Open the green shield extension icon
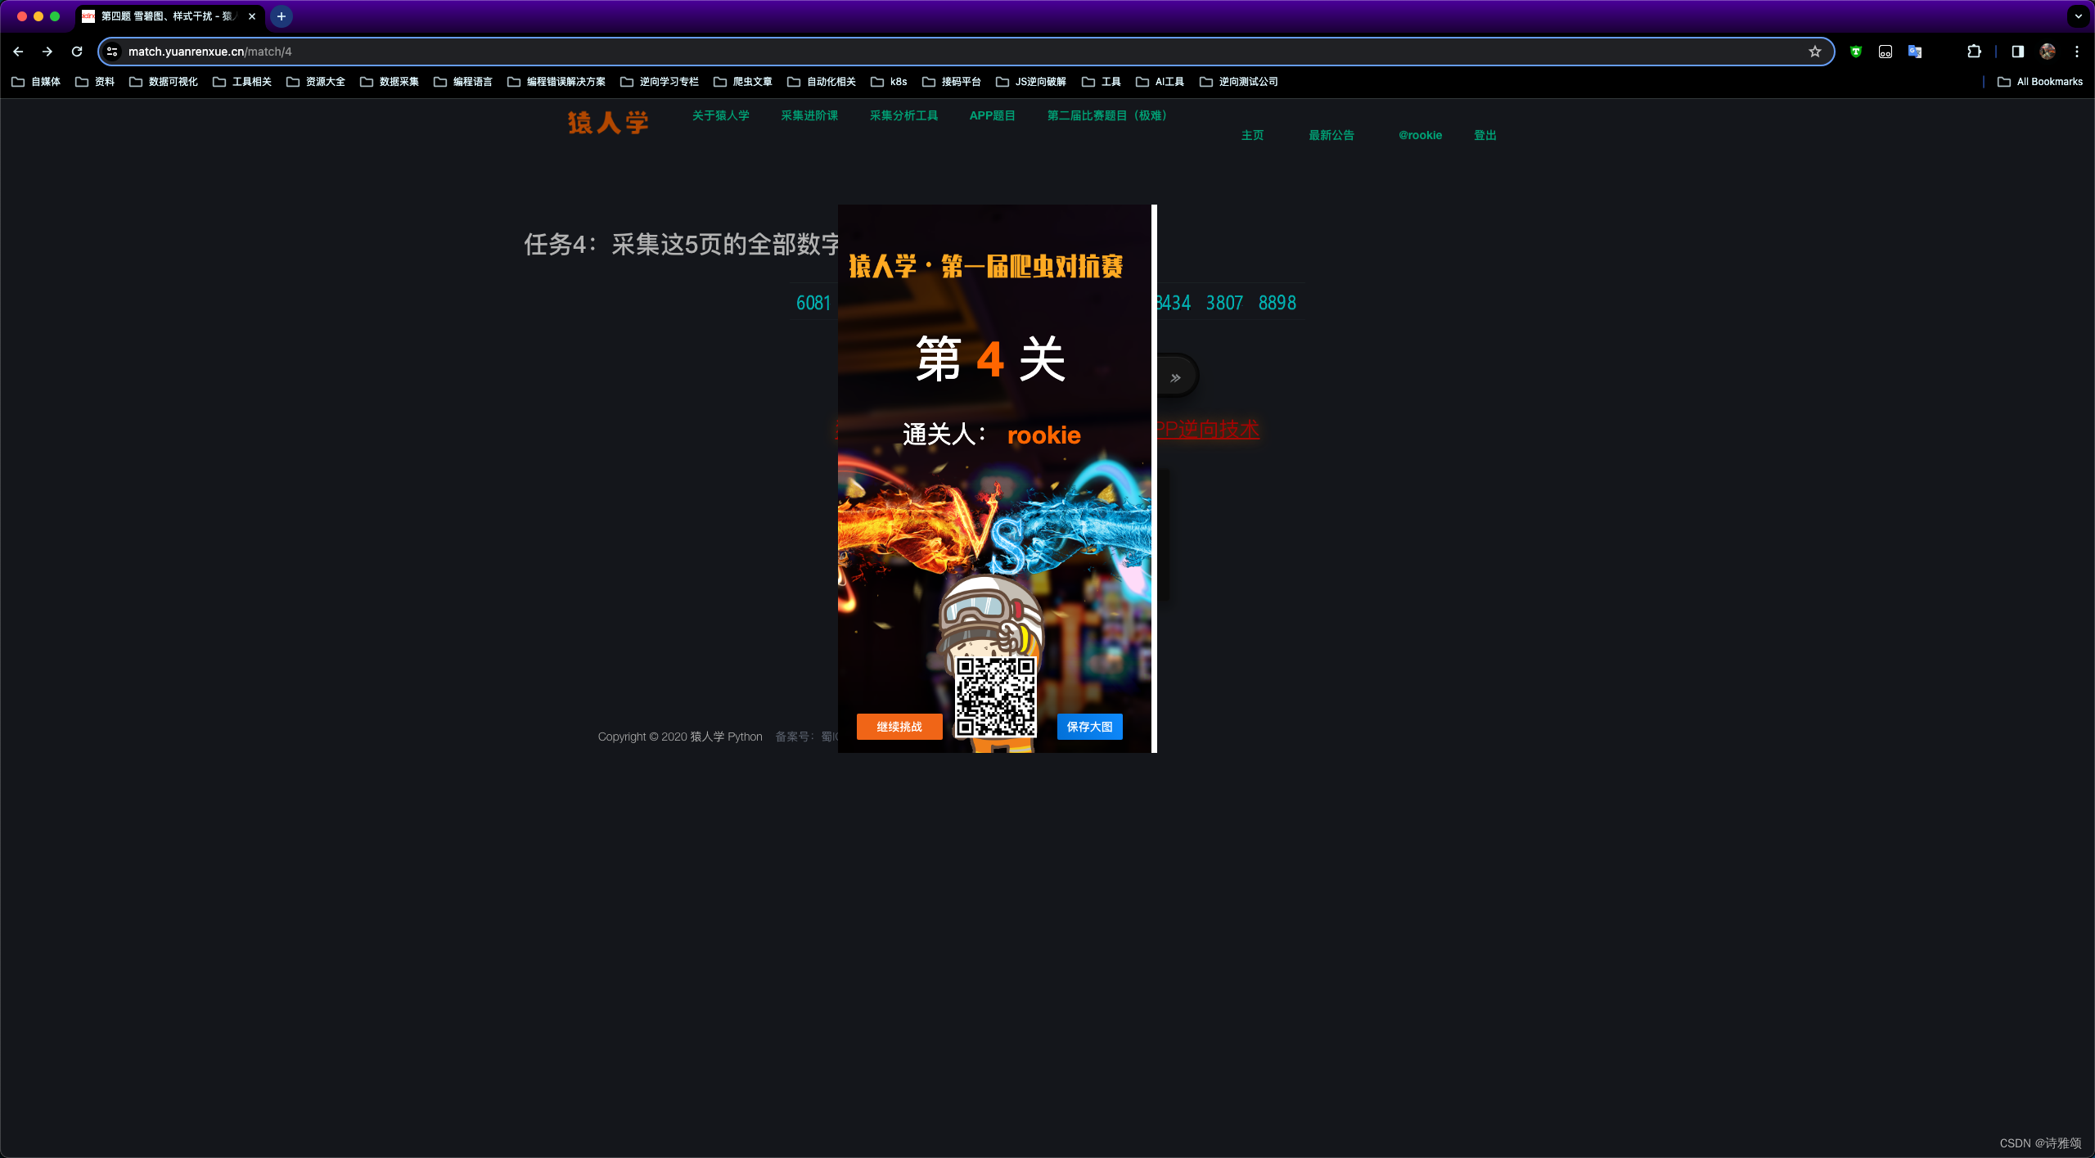Viewport: 2095px width, 1158px height. coord(1856,52)
